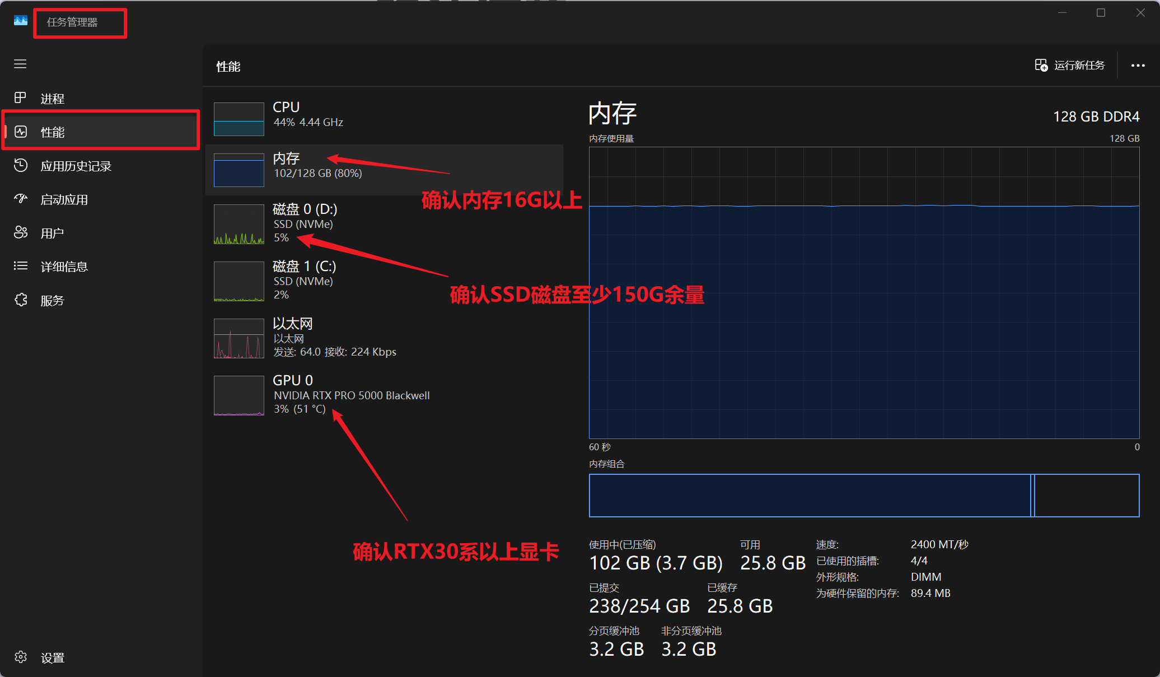Click the 89.4 MB hardware reserved value
This screenshot has width=1160, height=677.
[x=930, y=593]
